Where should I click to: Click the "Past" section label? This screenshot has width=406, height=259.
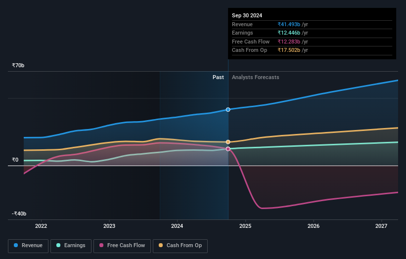(x=218, y=78)
